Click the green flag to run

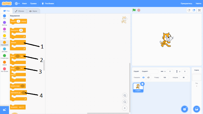(x=134, y=10)
